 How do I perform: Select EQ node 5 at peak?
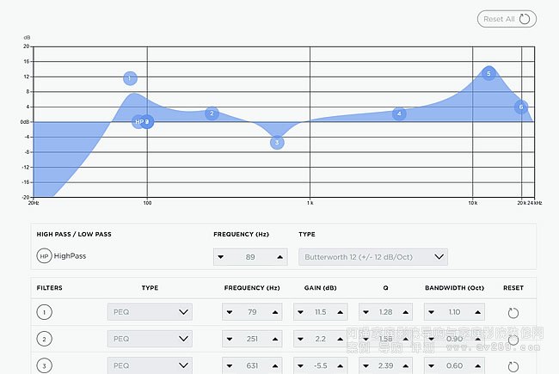488,74
